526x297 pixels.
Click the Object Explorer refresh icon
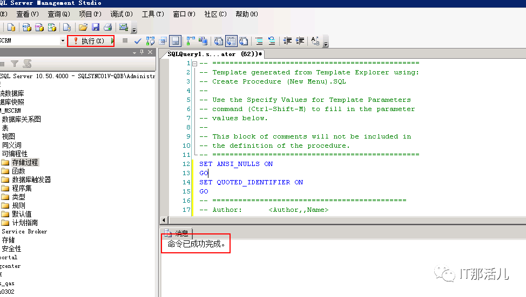click(27, 63)
